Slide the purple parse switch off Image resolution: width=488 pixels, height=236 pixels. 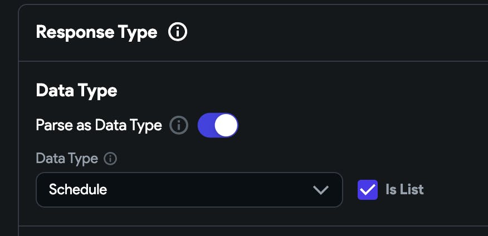(x=218, y=125)
